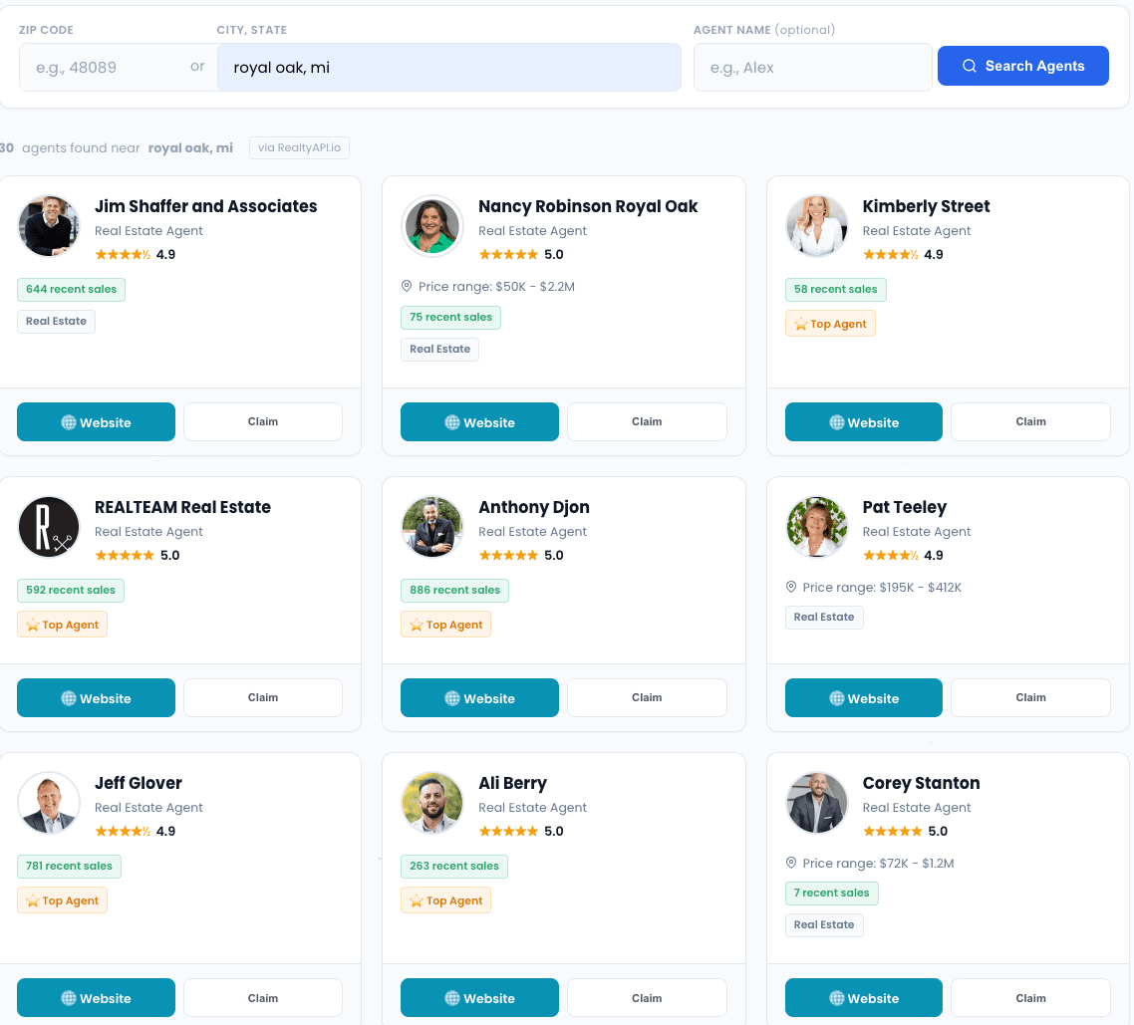Click Jeff Glover's profile photo
The image size is (1134, 1025).
click(49, 802)
